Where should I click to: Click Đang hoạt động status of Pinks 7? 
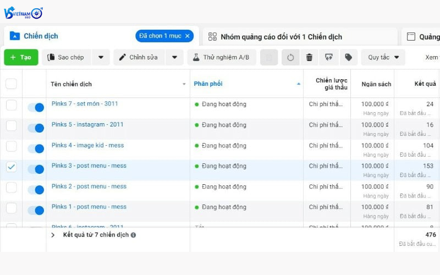click(x=224, y=105)
